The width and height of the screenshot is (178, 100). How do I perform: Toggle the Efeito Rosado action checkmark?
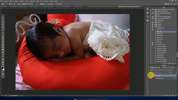(151, 34)
